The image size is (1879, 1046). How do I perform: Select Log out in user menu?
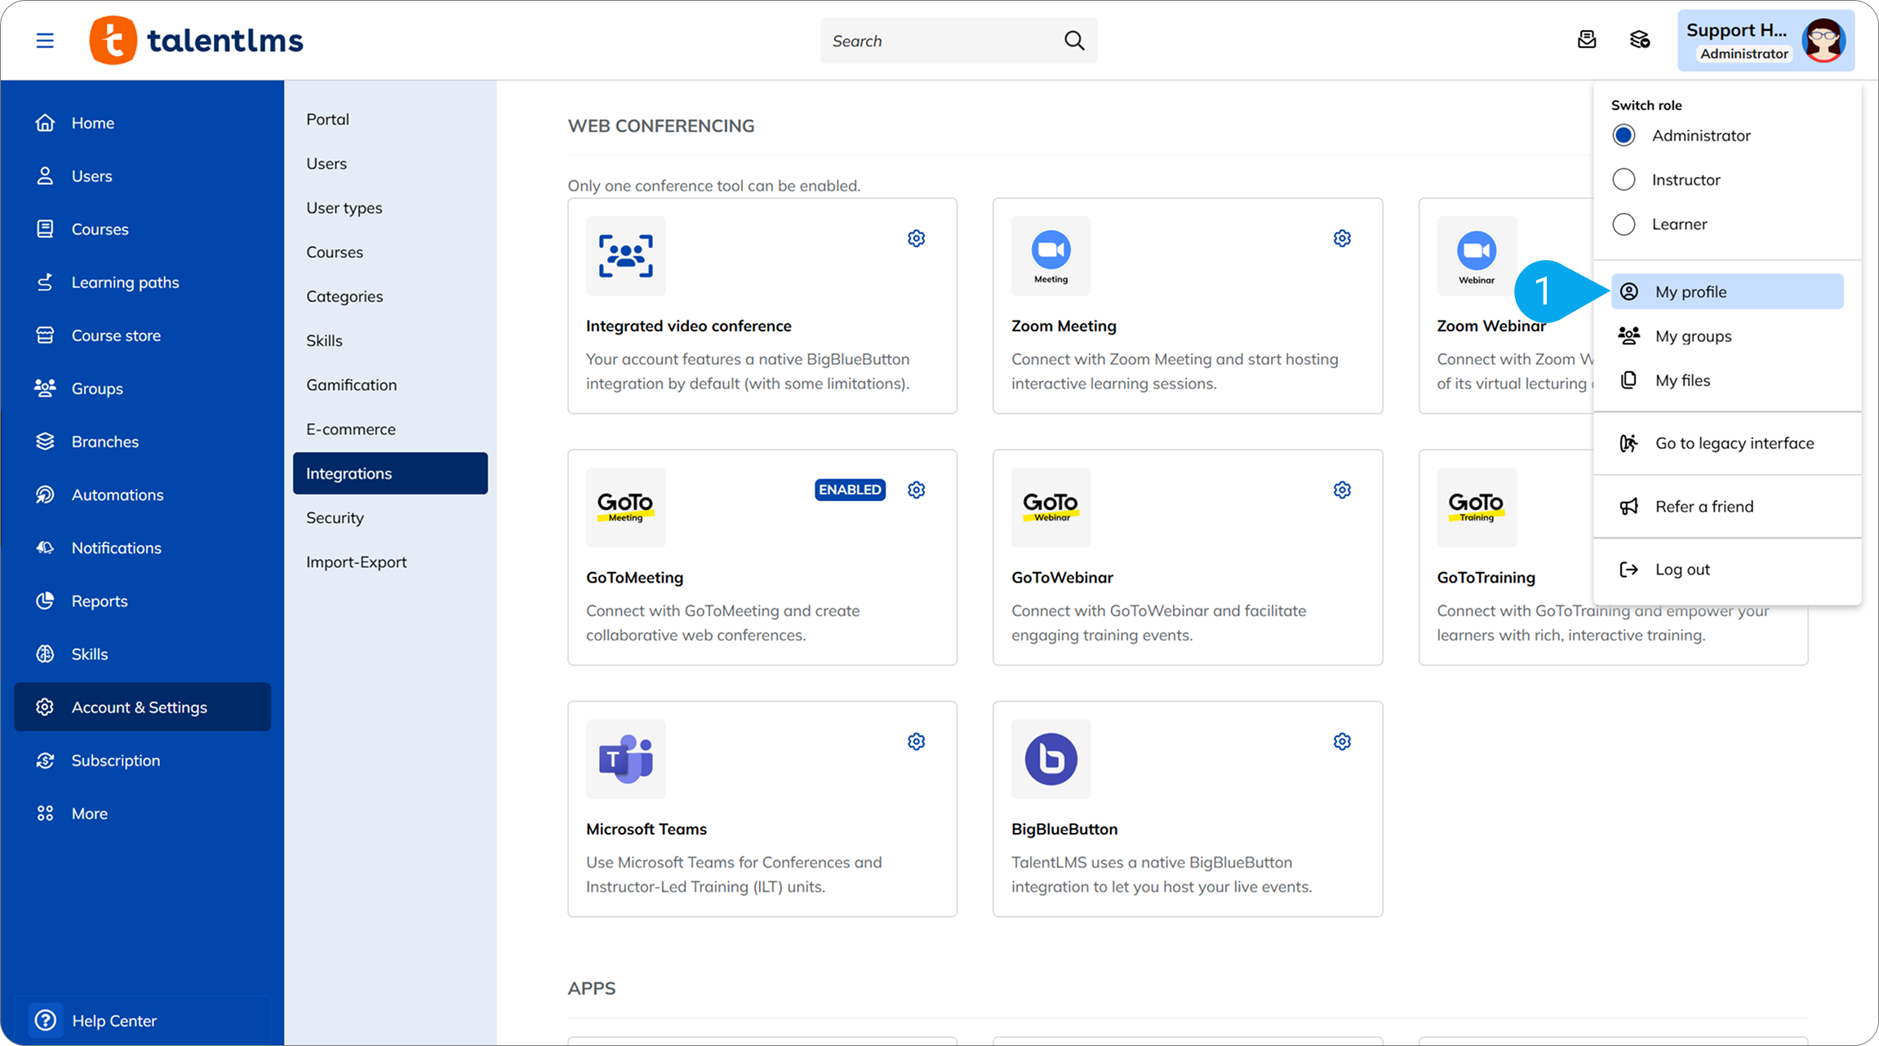(1681, 570)
